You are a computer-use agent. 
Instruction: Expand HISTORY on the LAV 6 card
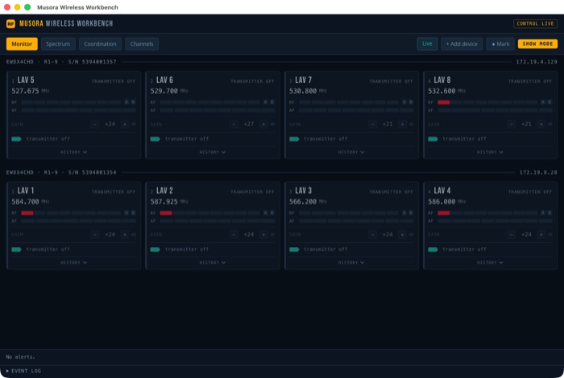(213, 152)
